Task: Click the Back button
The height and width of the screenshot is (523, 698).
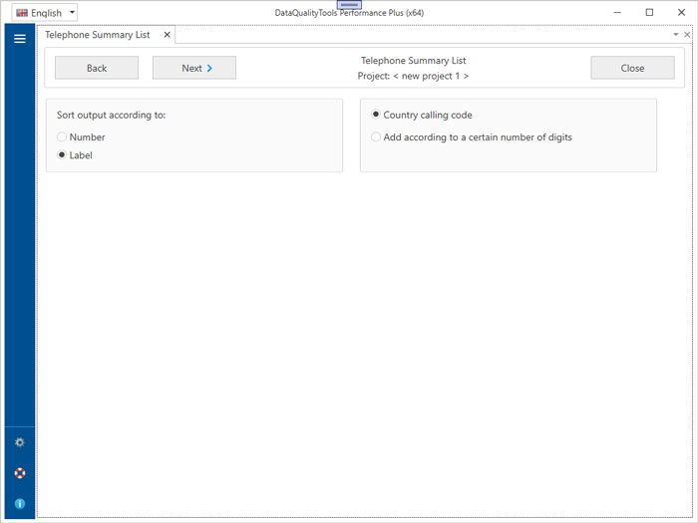Action: click(x=97, y=68)
